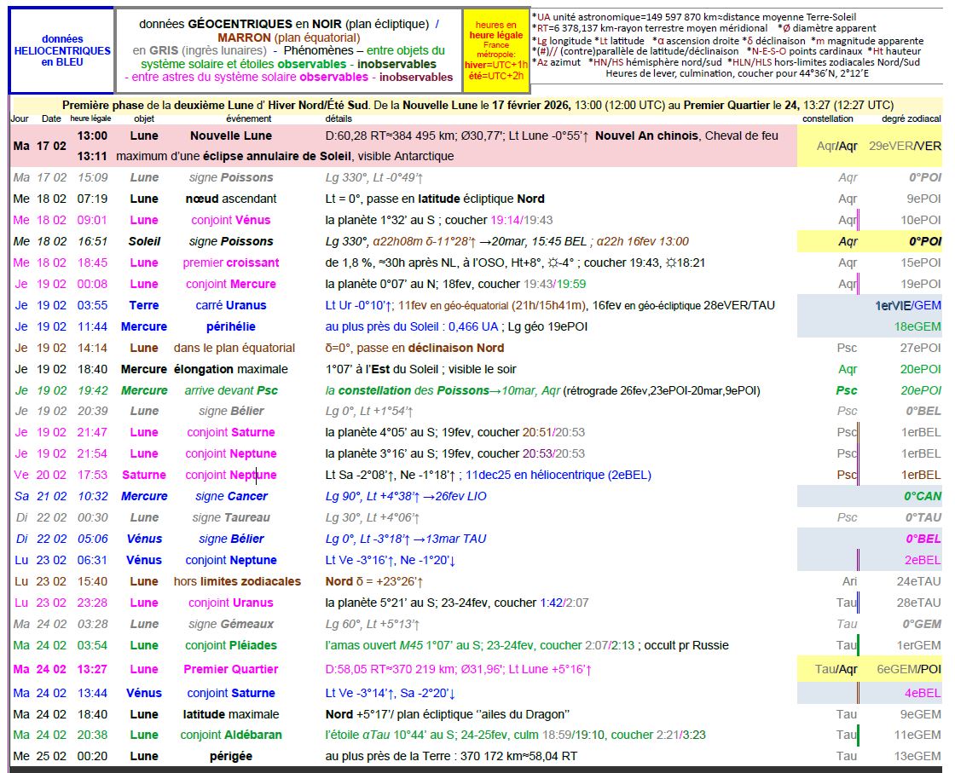Click the blue 'données HELIOCENTRIQUES en BLEU' box

click(62, 50)
